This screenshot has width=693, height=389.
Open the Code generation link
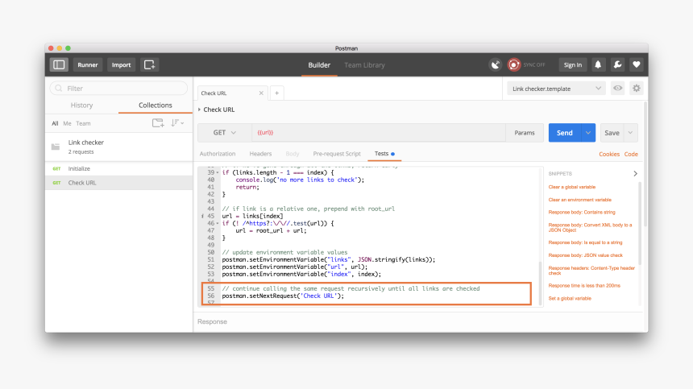tap(631, 154)
